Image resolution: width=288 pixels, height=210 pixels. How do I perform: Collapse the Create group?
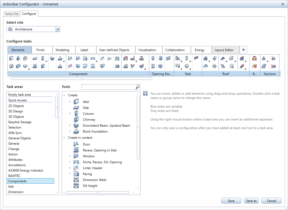pyautogui.click(x=64, y=95)
